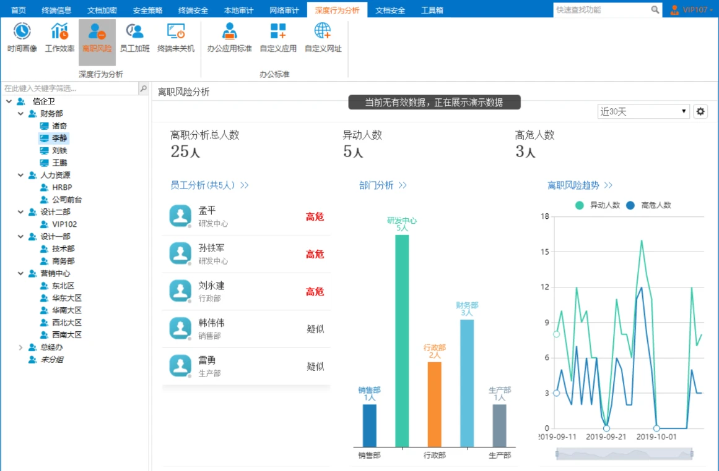Viewport: 719px width, 471px height.
Task: Click 刘永建's avatar icon
Action: pos(180,291)
